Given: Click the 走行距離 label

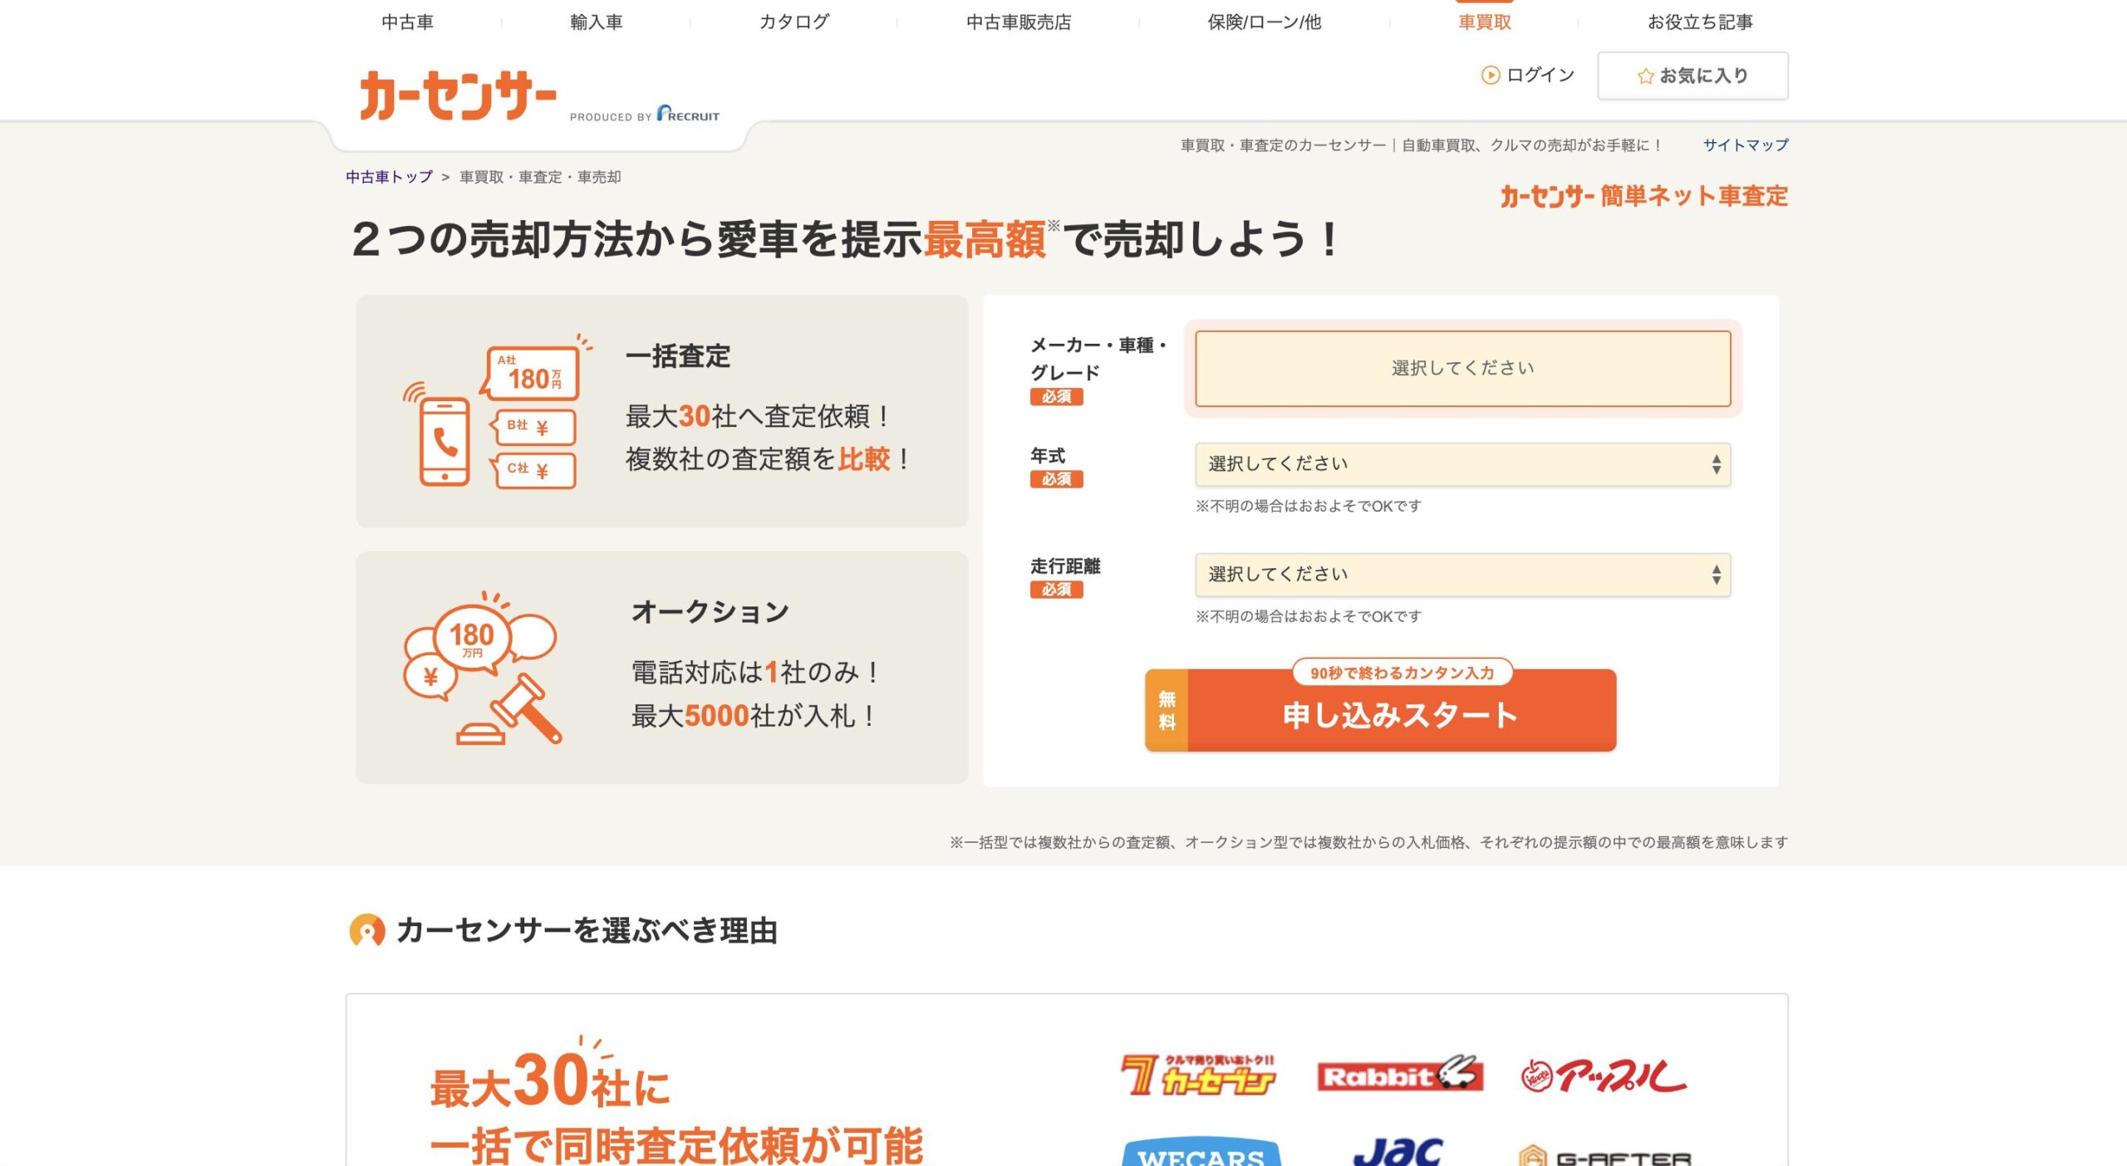Looking at the screenshot, I should tap(1065, 566).
